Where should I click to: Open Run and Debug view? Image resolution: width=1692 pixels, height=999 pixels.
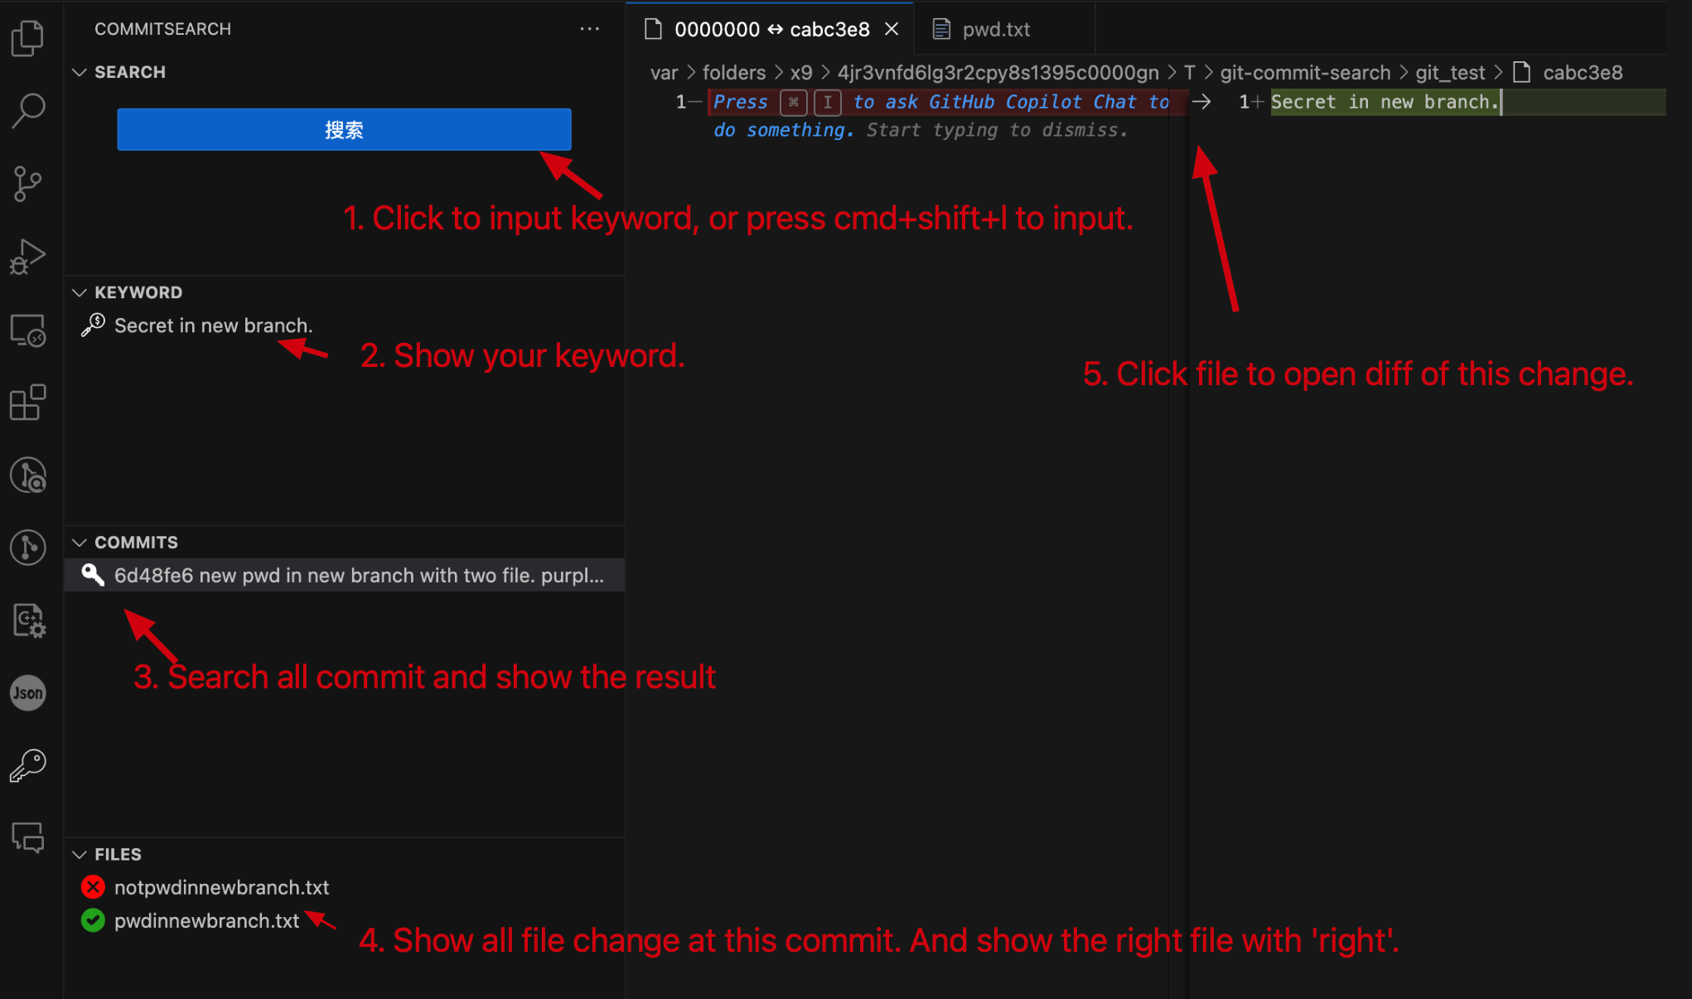[x=28, y=256]
